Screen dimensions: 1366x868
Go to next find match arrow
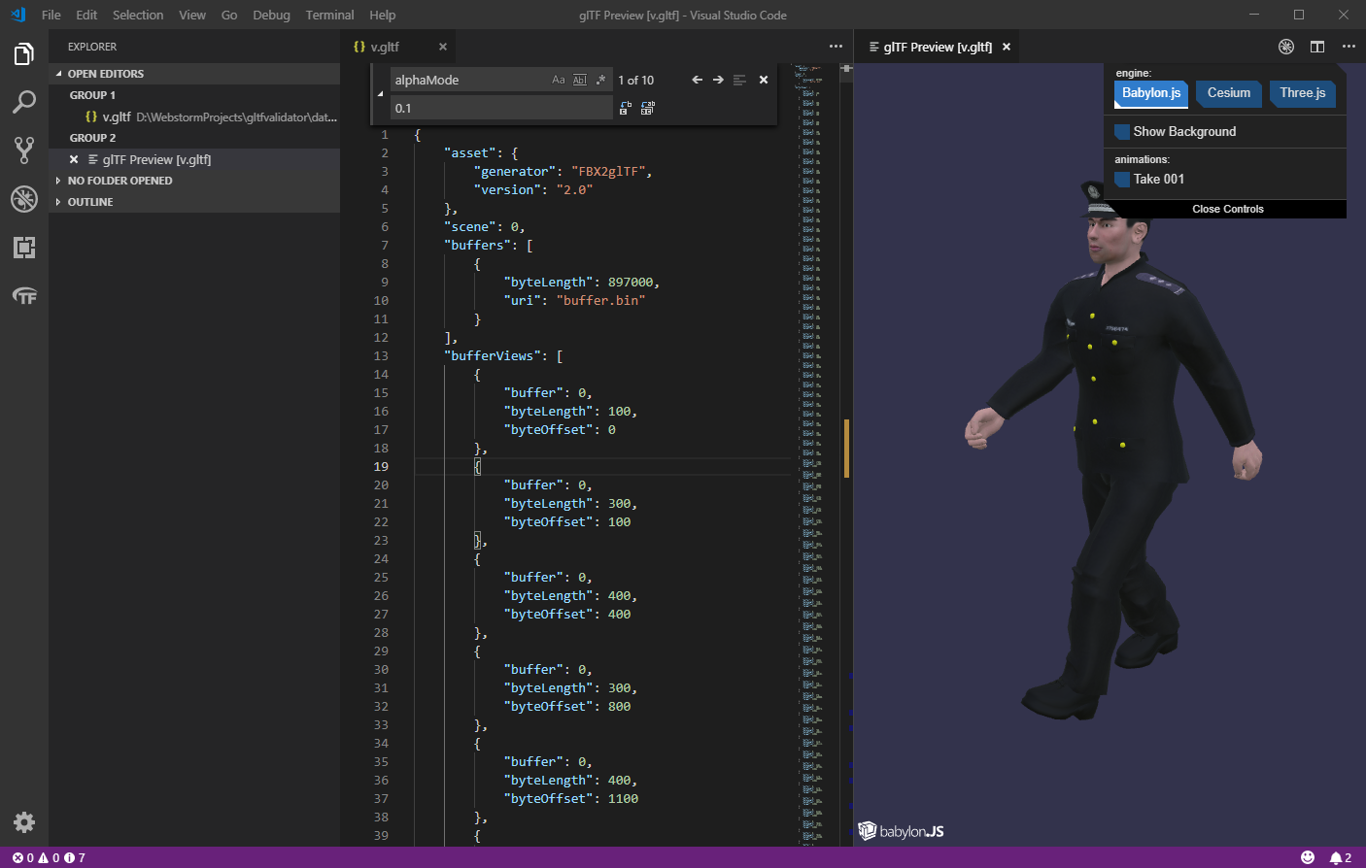(718, 80)
